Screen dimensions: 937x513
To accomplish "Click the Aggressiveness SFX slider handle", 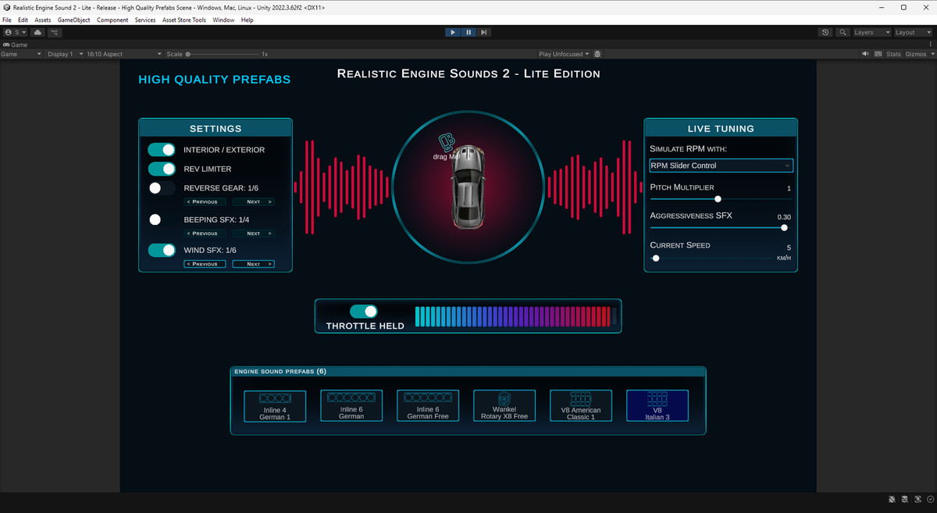I will click(x=784, y=228).
